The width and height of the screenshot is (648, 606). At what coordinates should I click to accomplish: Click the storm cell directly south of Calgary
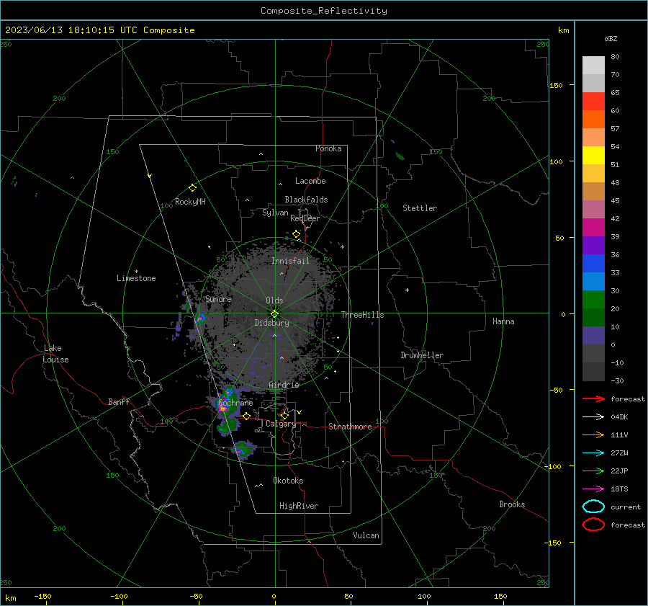click(x=243, y=450)
